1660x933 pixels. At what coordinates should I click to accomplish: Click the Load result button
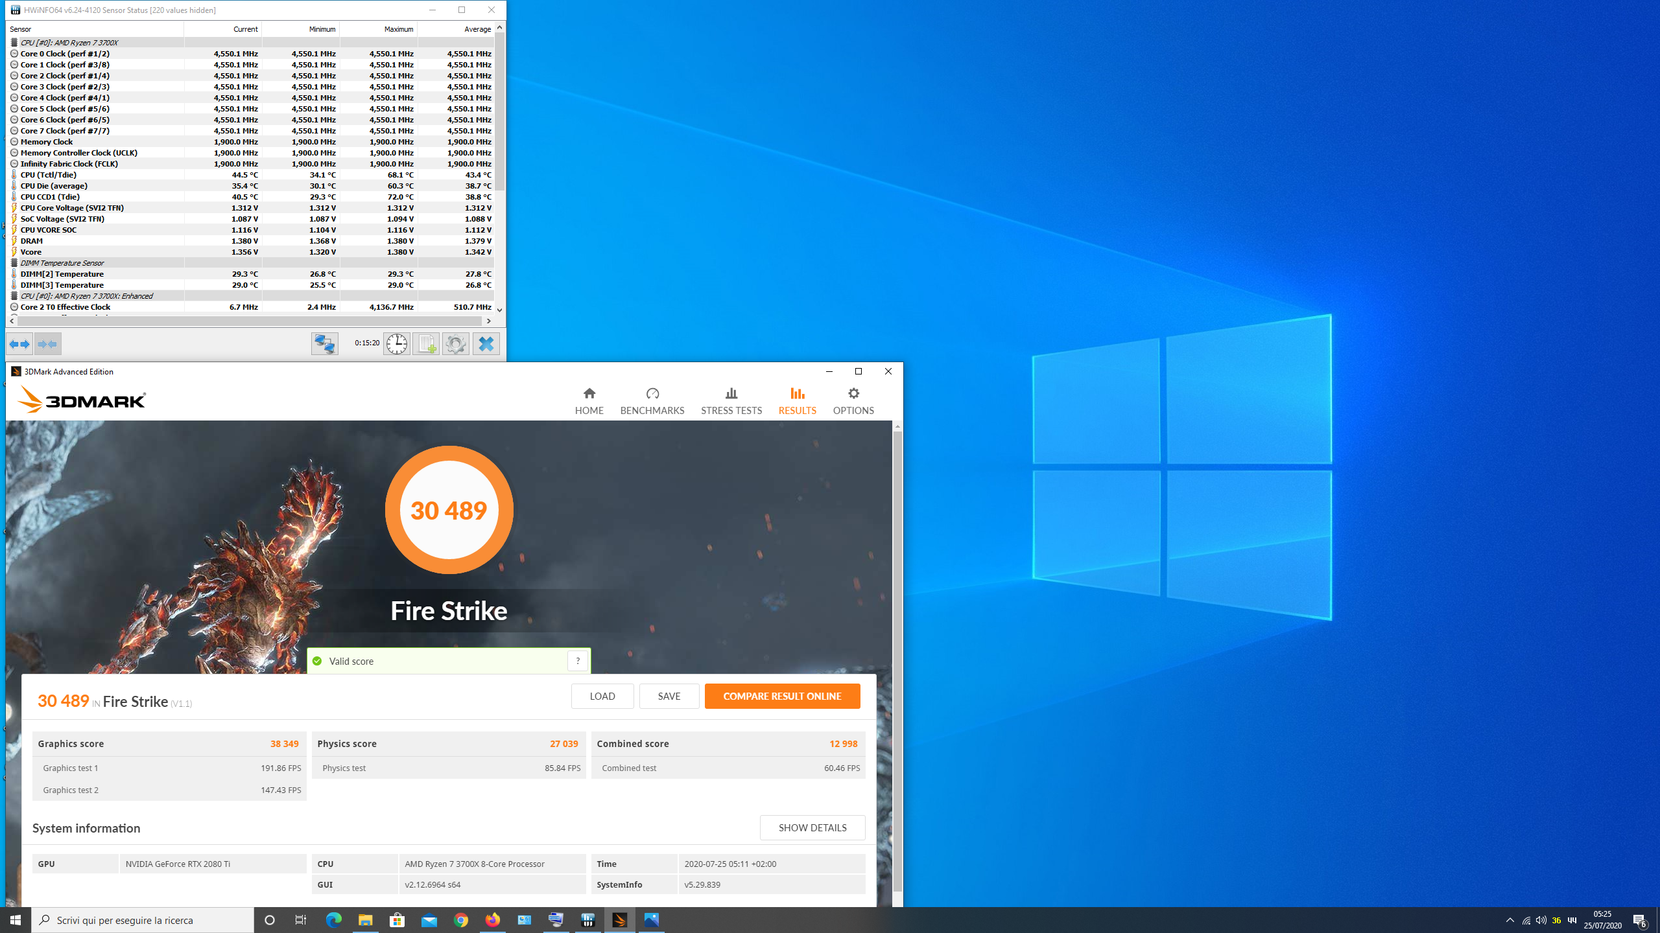pos(602,696)
